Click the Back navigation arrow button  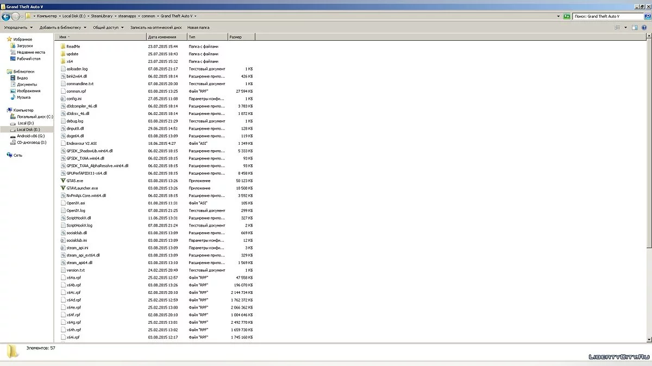[6, 16]
